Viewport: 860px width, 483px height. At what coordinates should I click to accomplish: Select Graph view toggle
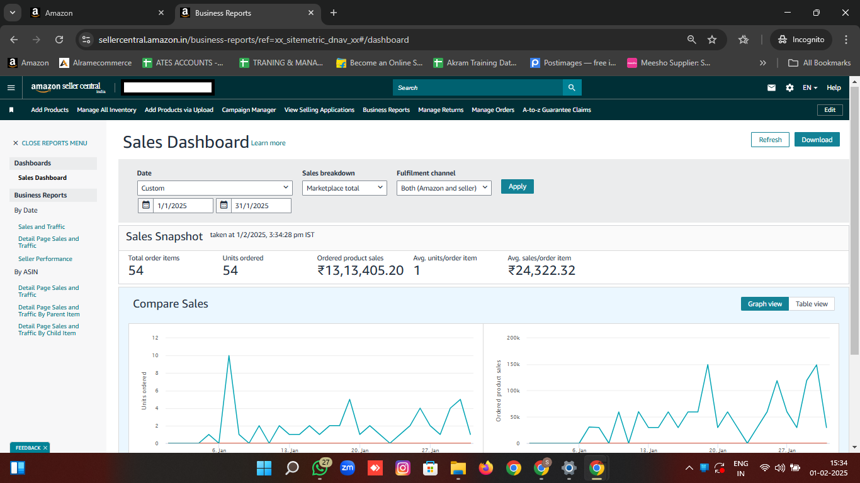764,304
